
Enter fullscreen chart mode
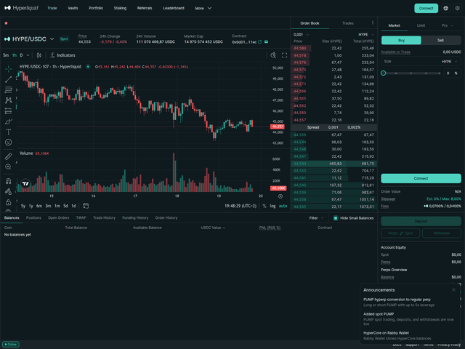284,55
